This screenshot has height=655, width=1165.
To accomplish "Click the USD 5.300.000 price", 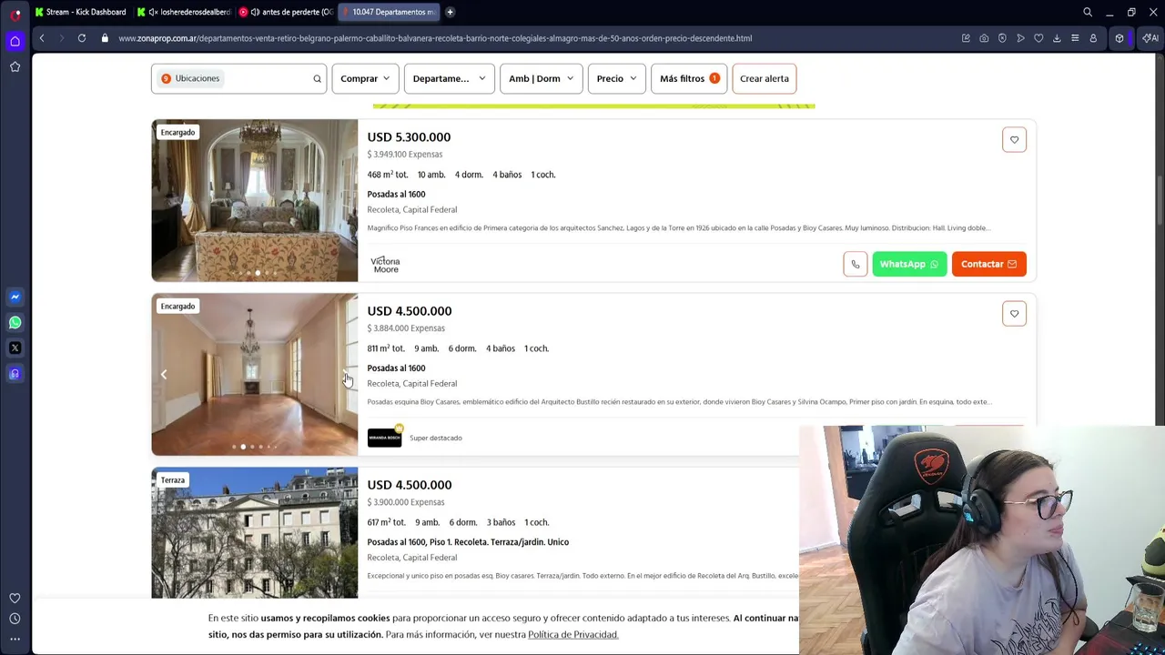I will (x=409, y=136).
